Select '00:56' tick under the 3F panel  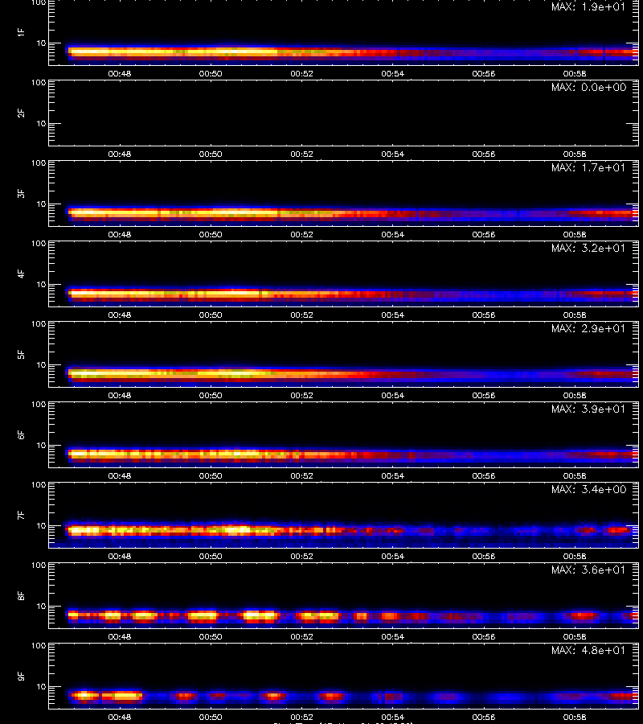pos(483,235)
